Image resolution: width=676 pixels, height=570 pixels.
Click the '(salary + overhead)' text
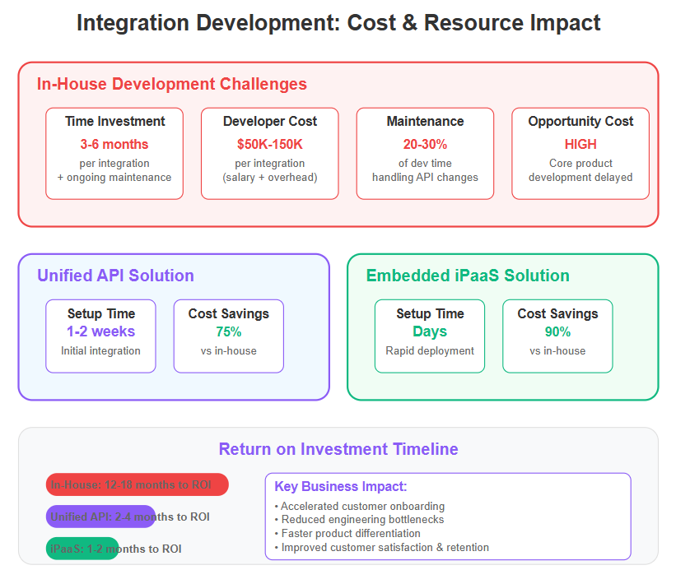click(270, 178)
